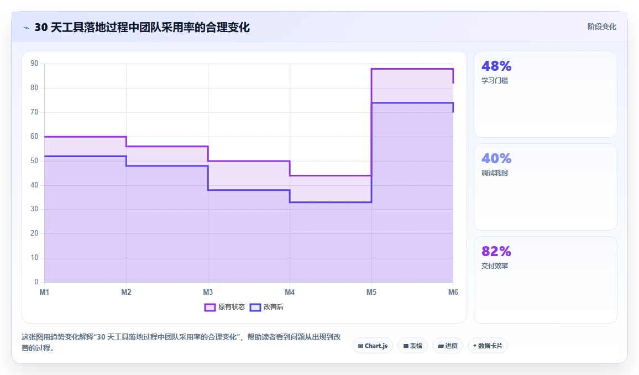Viewport: 639px width, 375px height.
Task: Click the 学习门槛 caption text
Action: pyautogui.click(x=494, y=81)
